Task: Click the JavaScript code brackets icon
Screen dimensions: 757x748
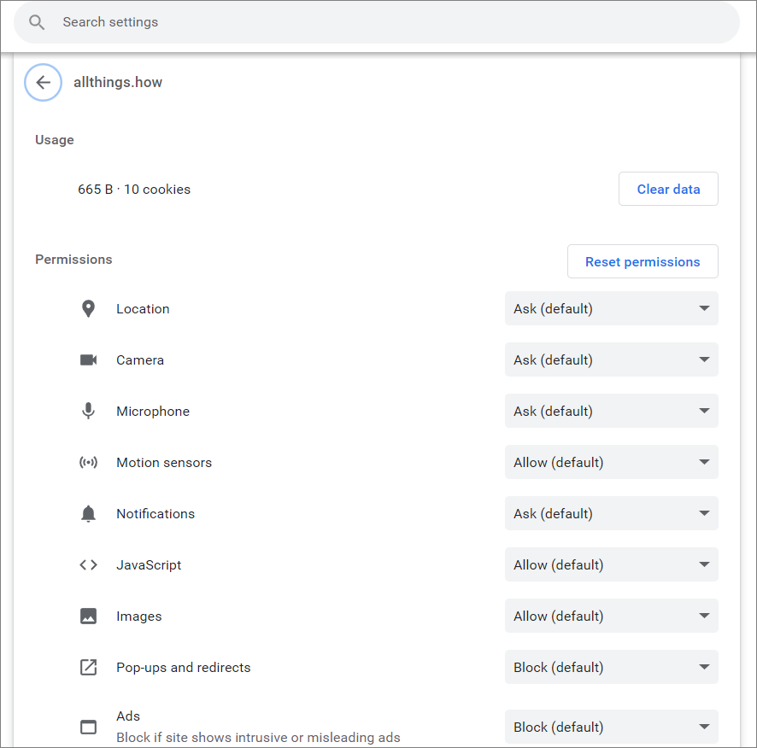Action: [x=88, y=564]
